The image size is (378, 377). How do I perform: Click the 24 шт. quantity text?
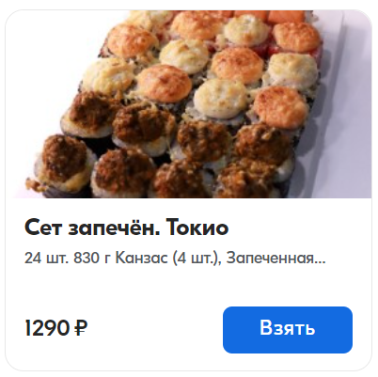pyautogui.click(x=46, y=259)
